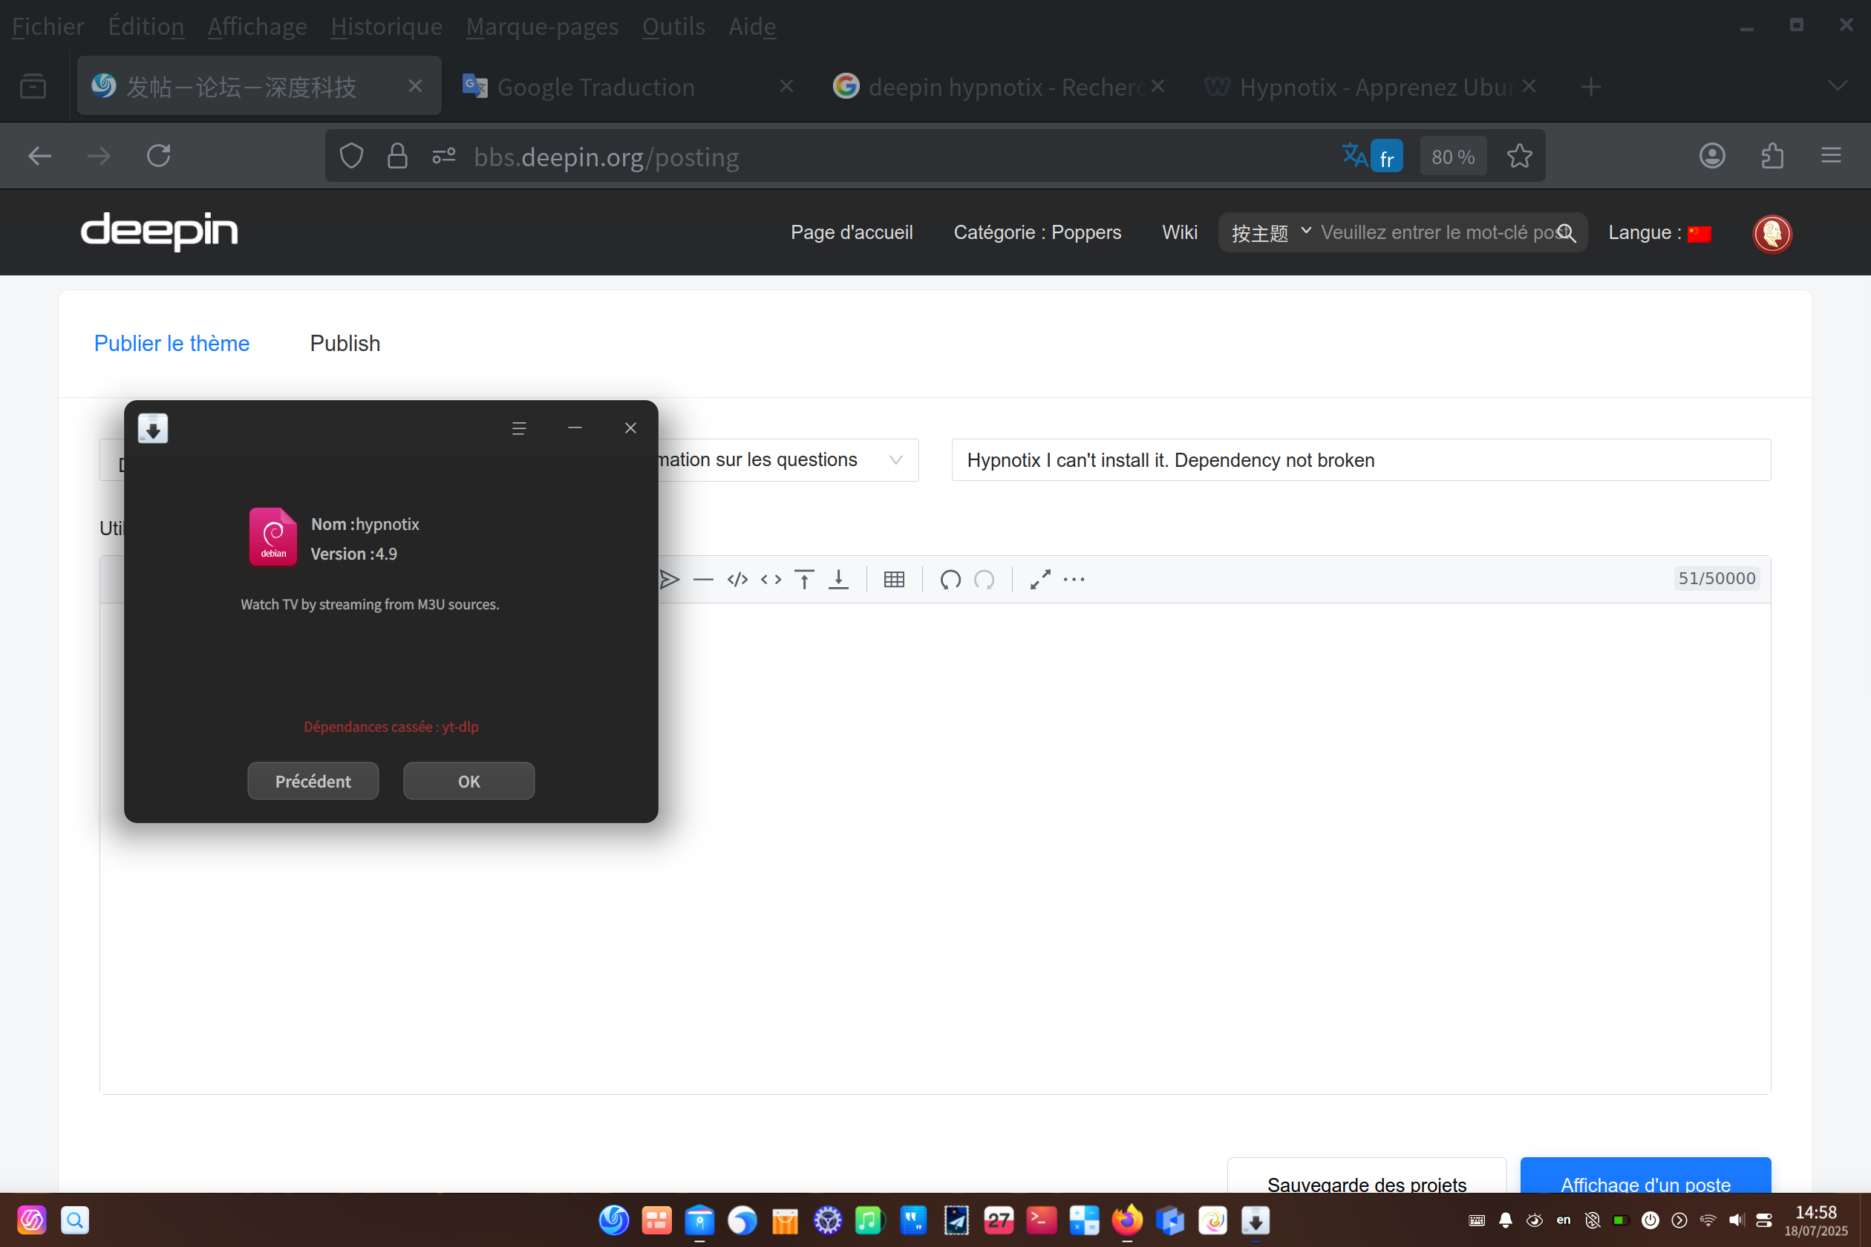This screenshot has width=1871, height=1247.
Task: Go back to previous page
Action: pyautogui.click(x=40, y=156)
